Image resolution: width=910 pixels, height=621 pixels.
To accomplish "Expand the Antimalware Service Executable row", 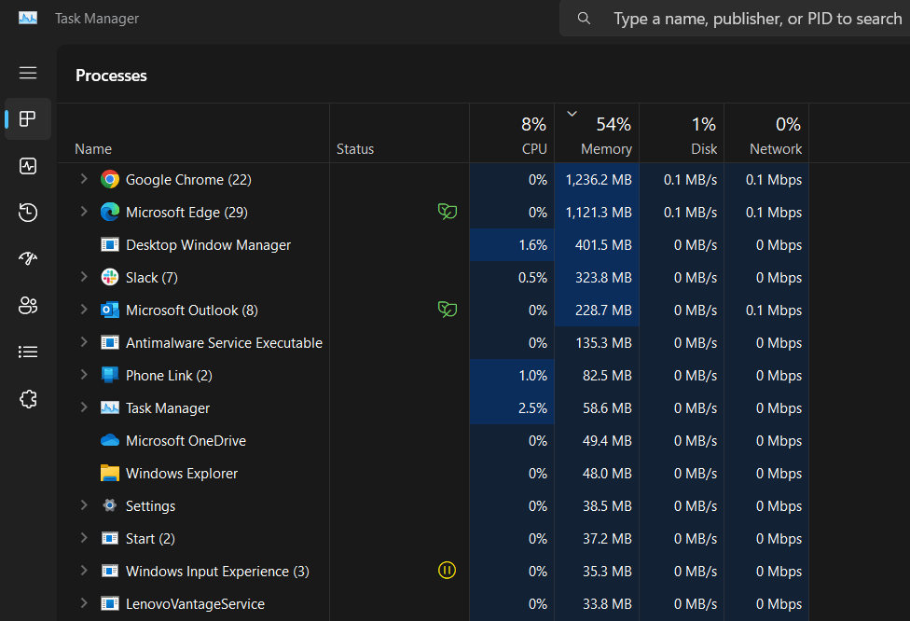I will [x=84, y=342].
